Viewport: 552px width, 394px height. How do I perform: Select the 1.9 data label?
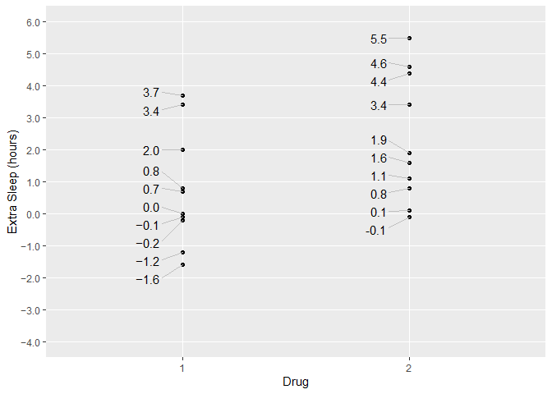[x=378, y=140]
